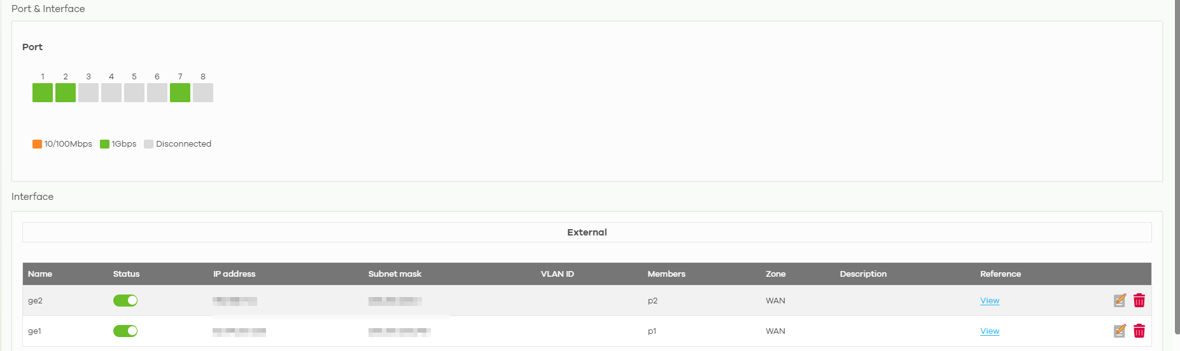Viewport: 1180px width, 351px height.
Task: Sort by the Status column header
Action: [x=126, y=274]
